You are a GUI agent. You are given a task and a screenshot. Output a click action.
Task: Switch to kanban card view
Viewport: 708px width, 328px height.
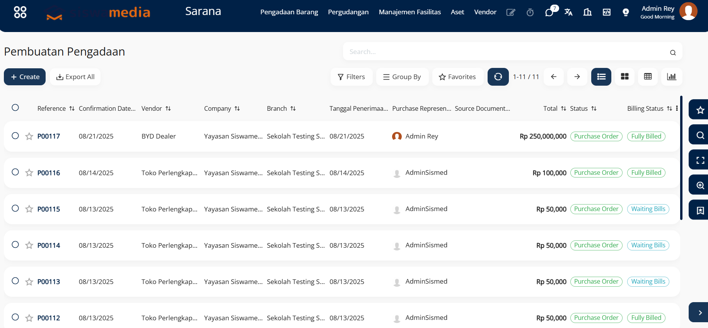624,77
